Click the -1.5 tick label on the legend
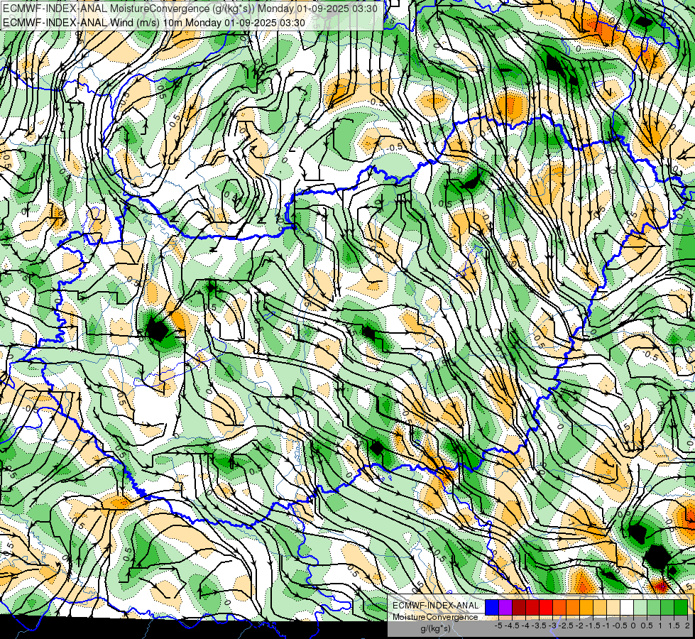 (593, 626)
